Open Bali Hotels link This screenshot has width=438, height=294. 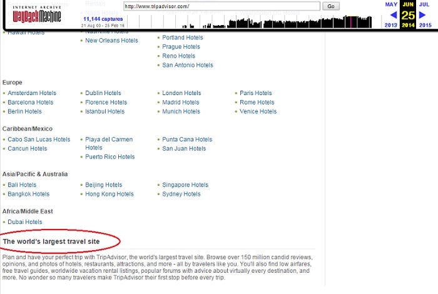pos(22,185)
